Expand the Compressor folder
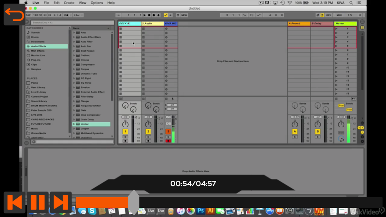The width and height of the screenshot is (386, 217). click(x=74, y=65)
